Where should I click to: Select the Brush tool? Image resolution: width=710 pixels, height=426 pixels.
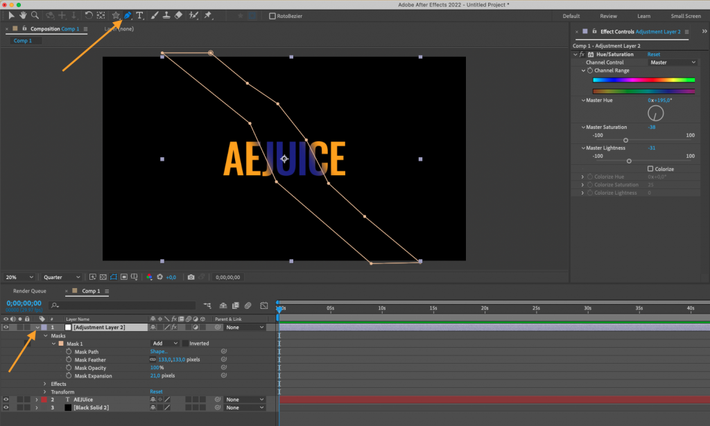(155, 15)
